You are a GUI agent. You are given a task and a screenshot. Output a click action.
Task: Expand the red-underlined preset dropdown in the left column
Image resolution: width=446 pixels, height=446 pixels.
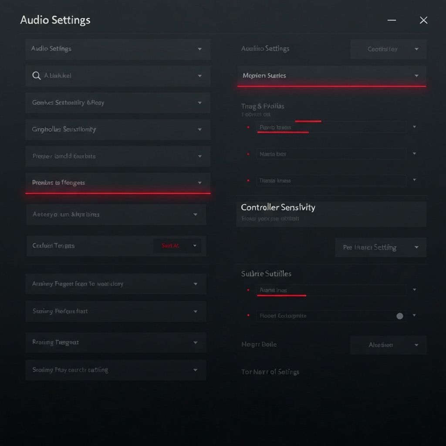pyautogui.click(x=118, y=183)
